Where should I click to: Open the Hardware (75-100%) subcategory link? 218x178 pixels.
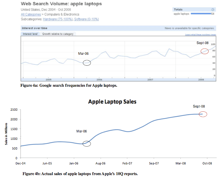[x=58, y=19]
